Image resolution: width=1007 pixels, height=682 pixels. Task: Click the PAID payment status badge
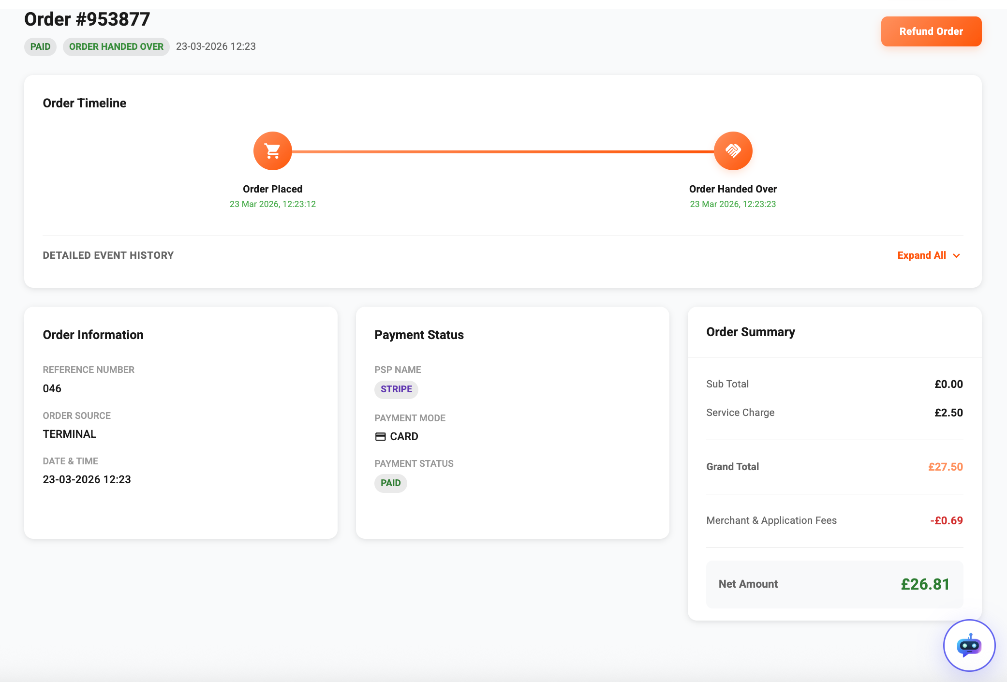click(x=390, y=483)
